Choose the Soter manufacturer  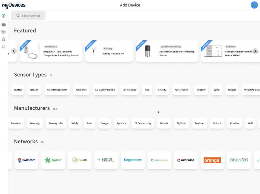click(90, 123)
